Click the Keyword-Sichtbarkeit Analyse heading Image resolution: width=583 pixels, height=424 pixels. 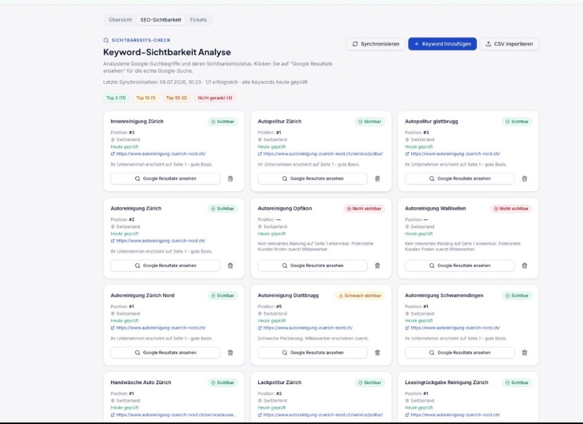click(167, 52)
